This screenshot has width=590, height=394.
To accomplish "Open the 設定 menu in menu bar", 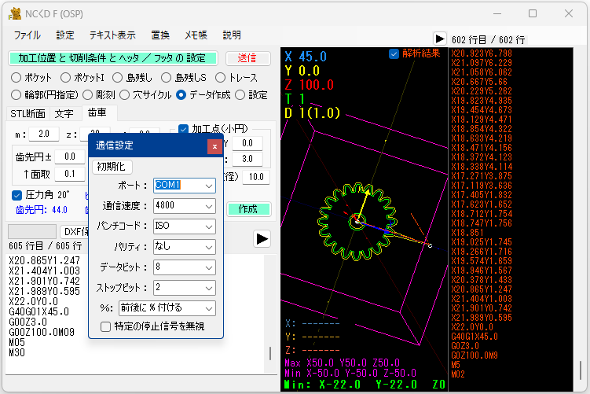I will [65, 35].
